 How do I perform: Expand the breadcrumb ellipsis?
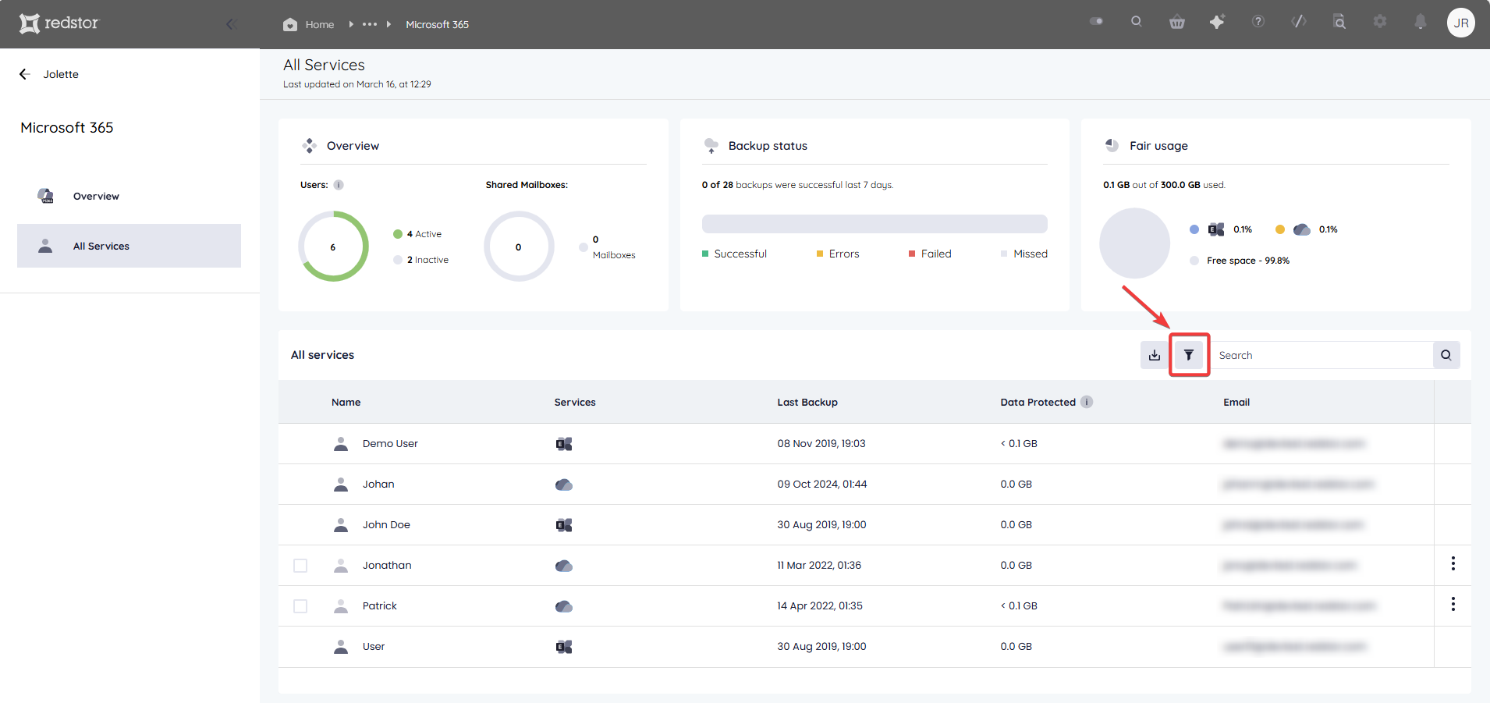(370, 24)
